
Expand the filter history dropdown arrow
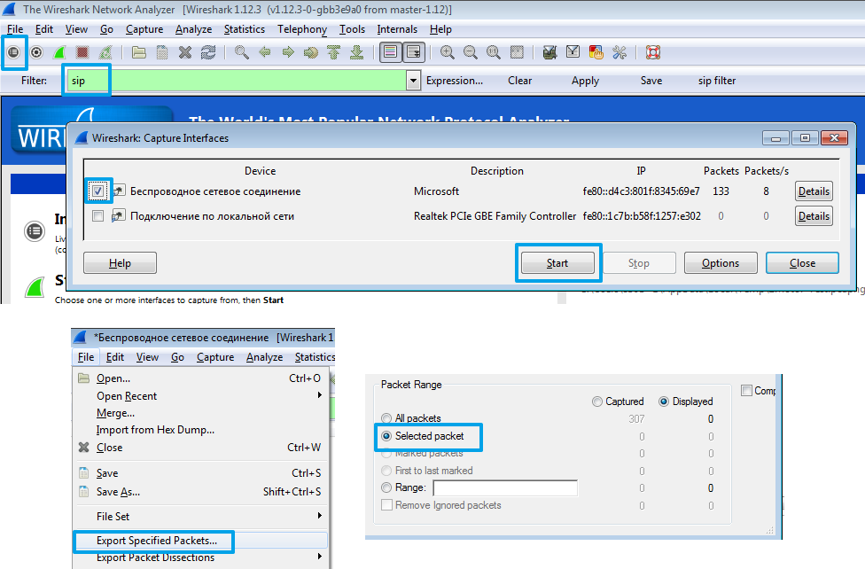click(413, 81)
